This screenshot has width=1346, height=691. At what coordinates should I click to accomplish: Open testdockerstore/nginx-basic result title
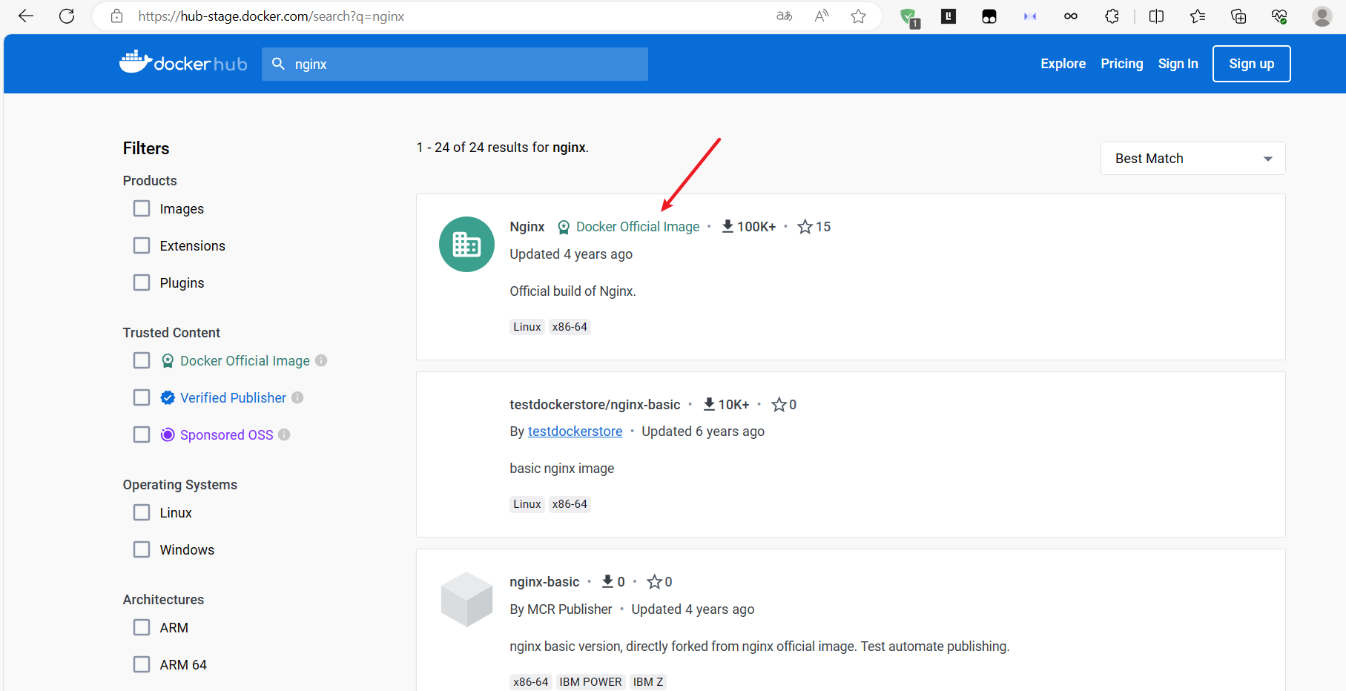pyautogui.click(x=595, y=404)
